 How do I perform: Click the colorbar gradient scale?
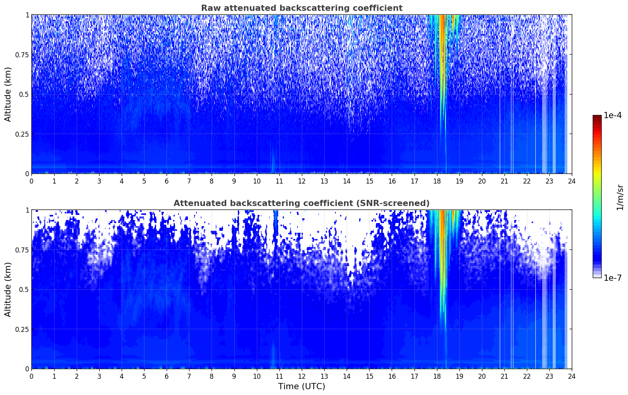point(597,196)
